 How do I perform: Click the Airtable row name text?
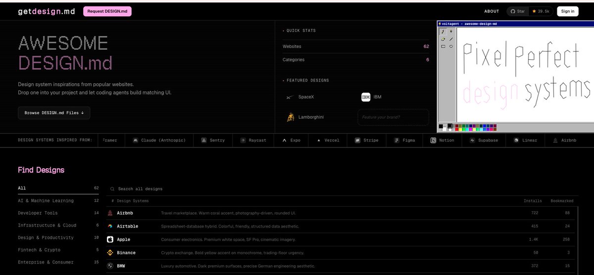click(127, 226)
